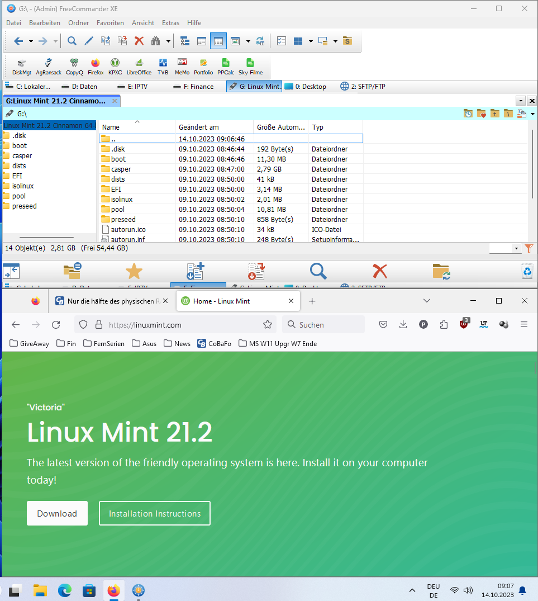Launch MeMo from favorites toolbar
The image size is (538, 601).
(x=182, y=67)
